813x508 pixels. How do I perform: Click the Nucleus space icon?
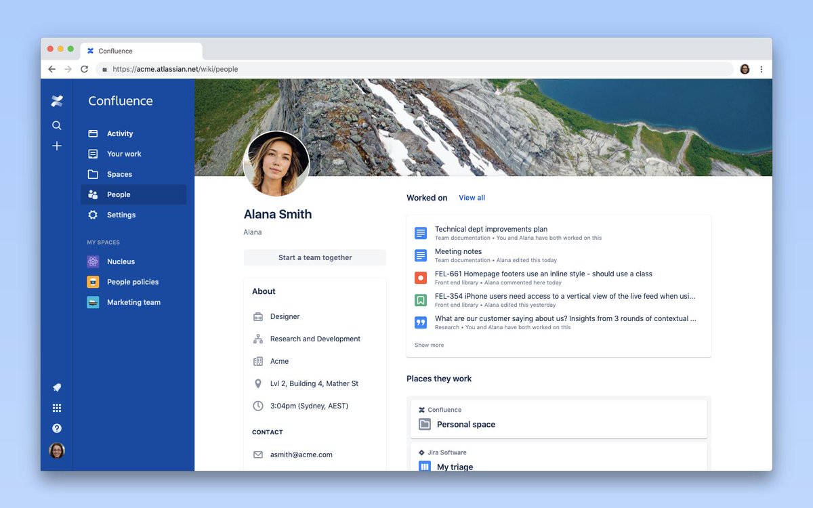tap(93, 261)
